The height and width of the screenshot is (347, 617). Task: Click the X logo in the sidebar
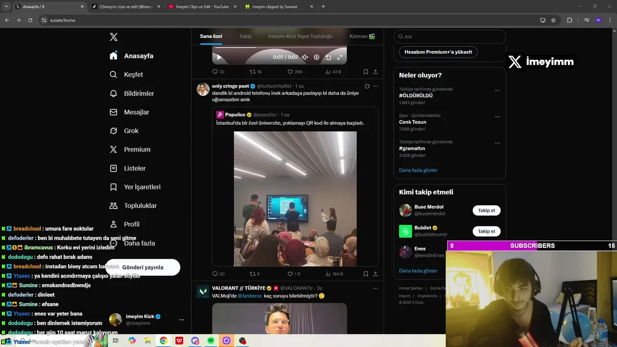pos(114,37)
